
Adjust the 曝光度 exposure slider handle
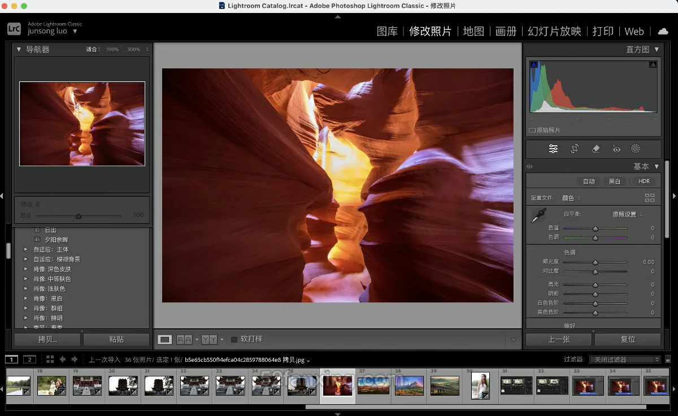(x=595, y=262)
